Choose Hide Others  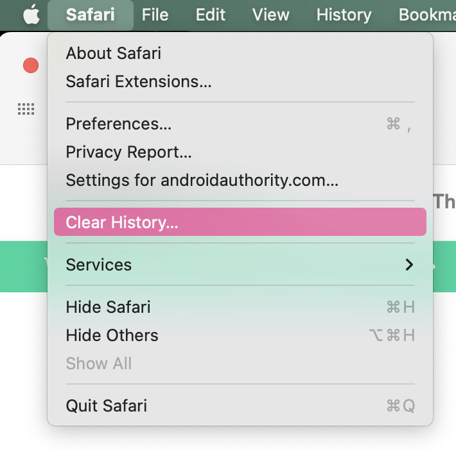[x=112, y=335]
